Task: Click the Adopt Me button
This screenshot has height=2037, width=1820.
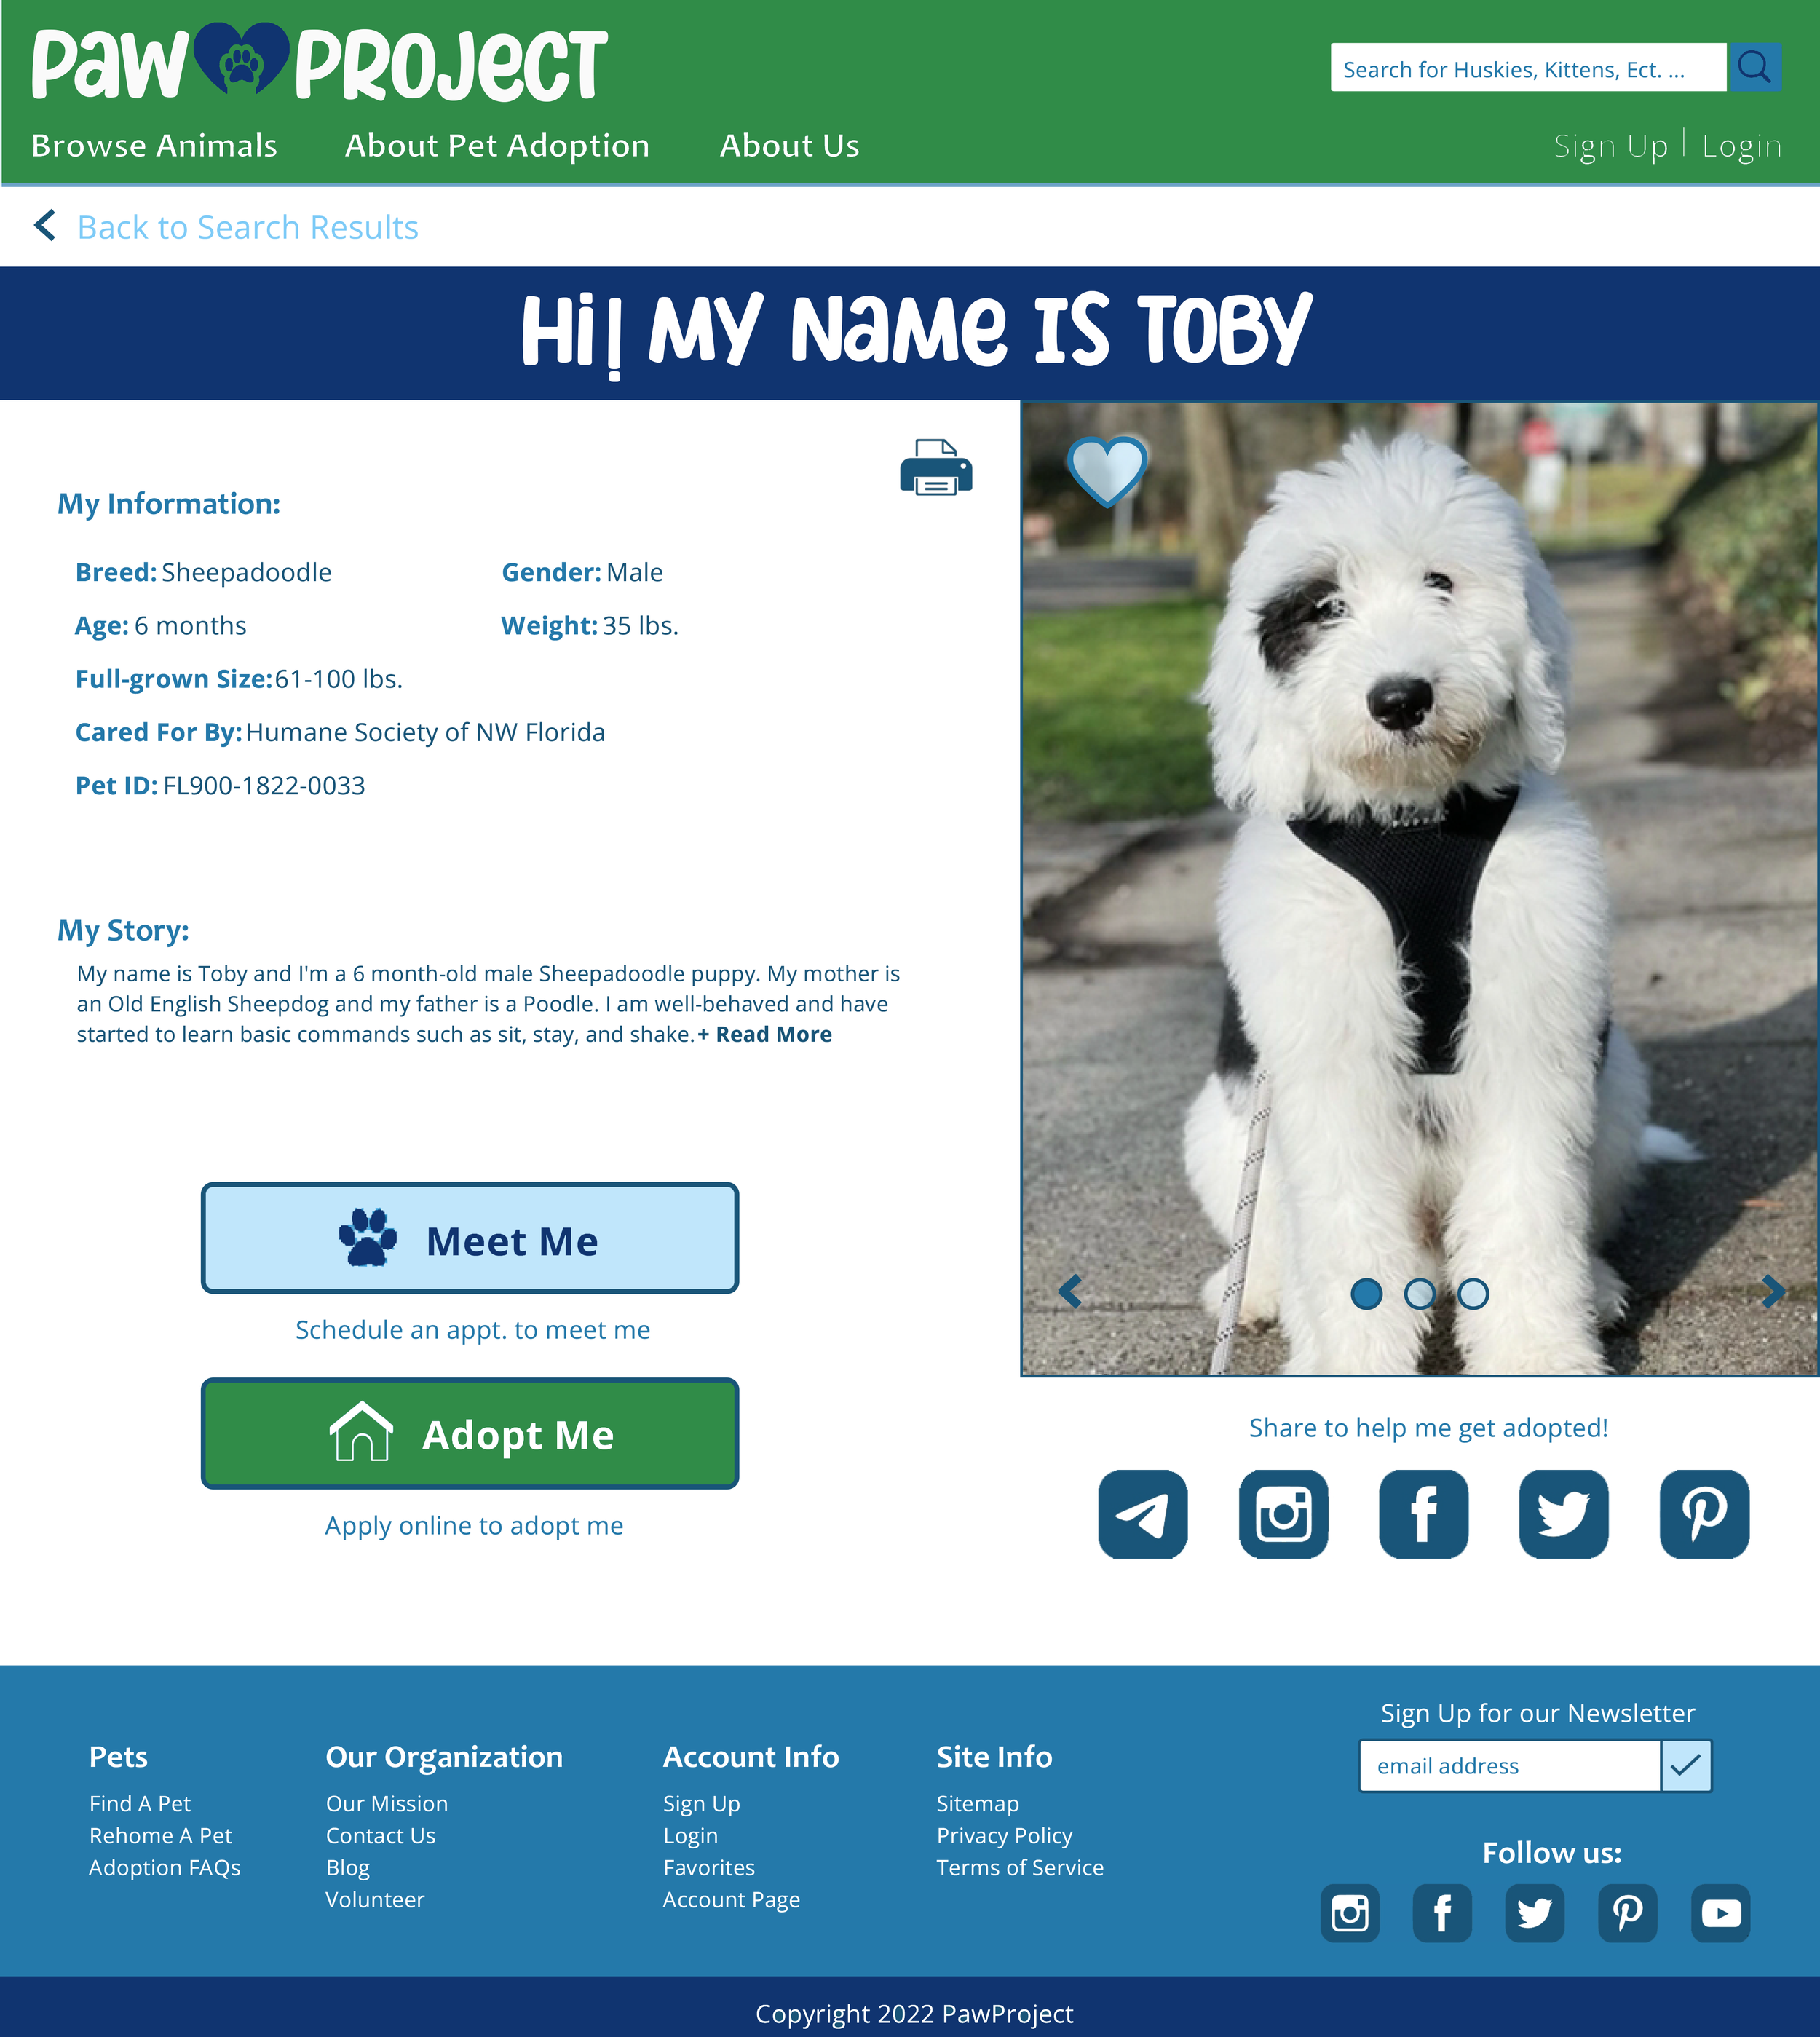Action: pos(470,1433)
